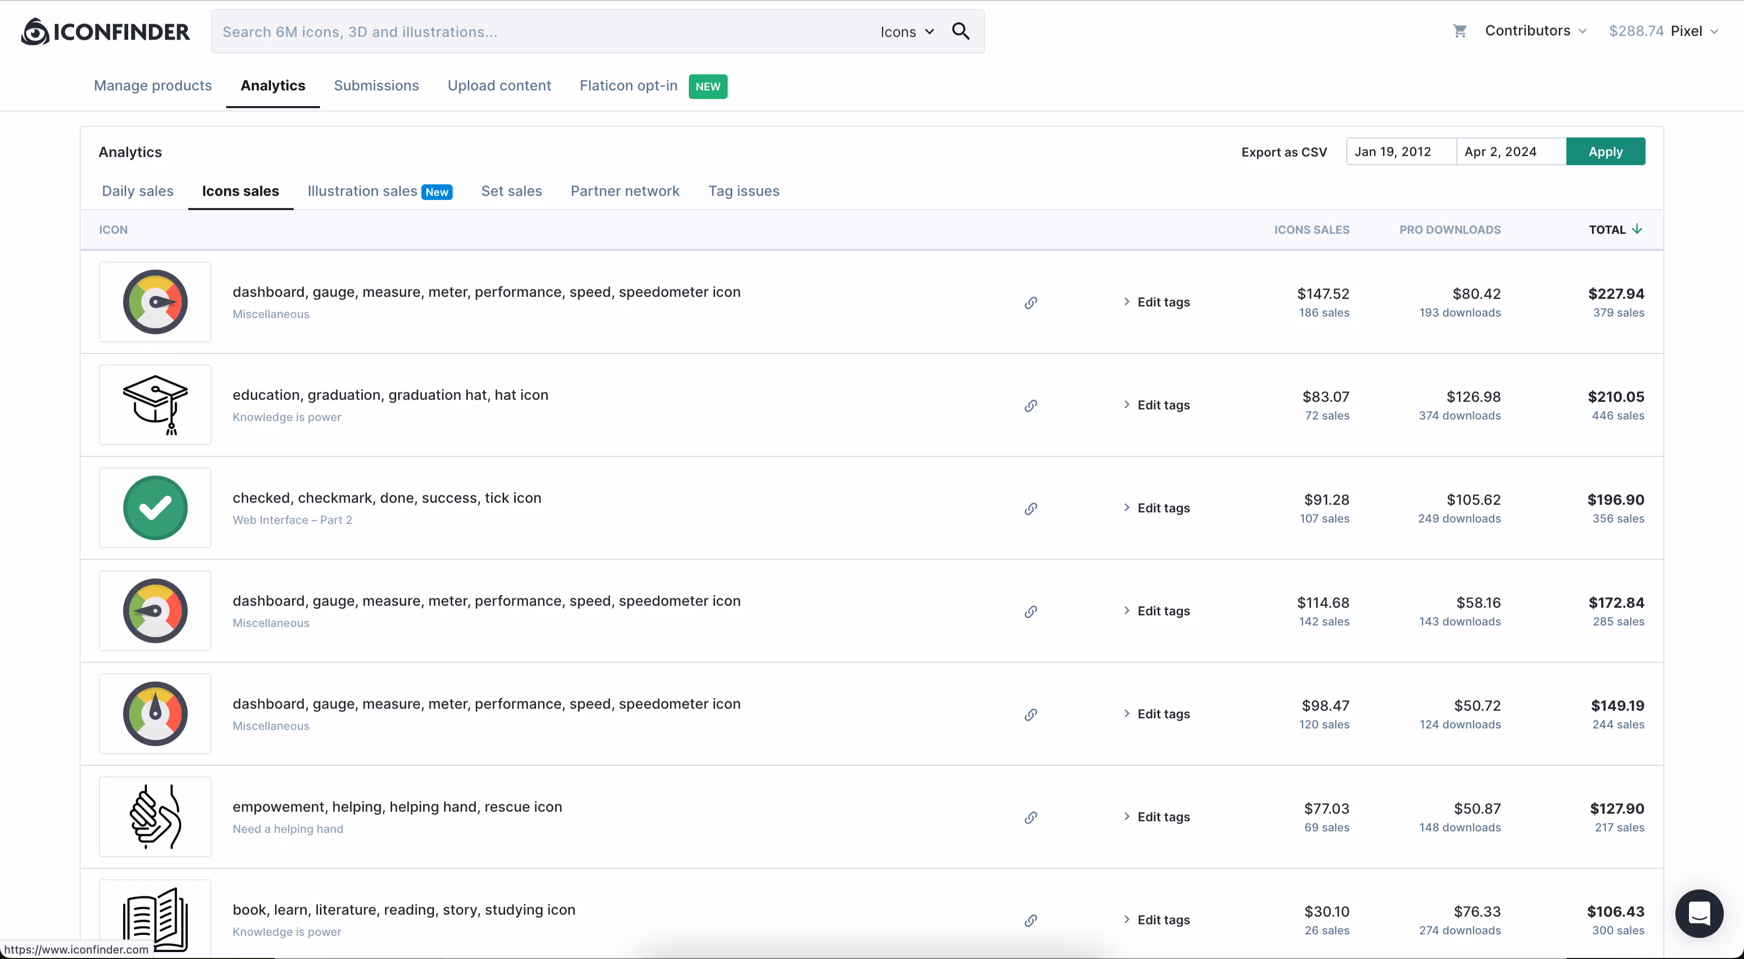The width and height of the screenshot is (1744, 959).
Task: Click link icon for helping hand row
Action: (x=1030, y=818)
